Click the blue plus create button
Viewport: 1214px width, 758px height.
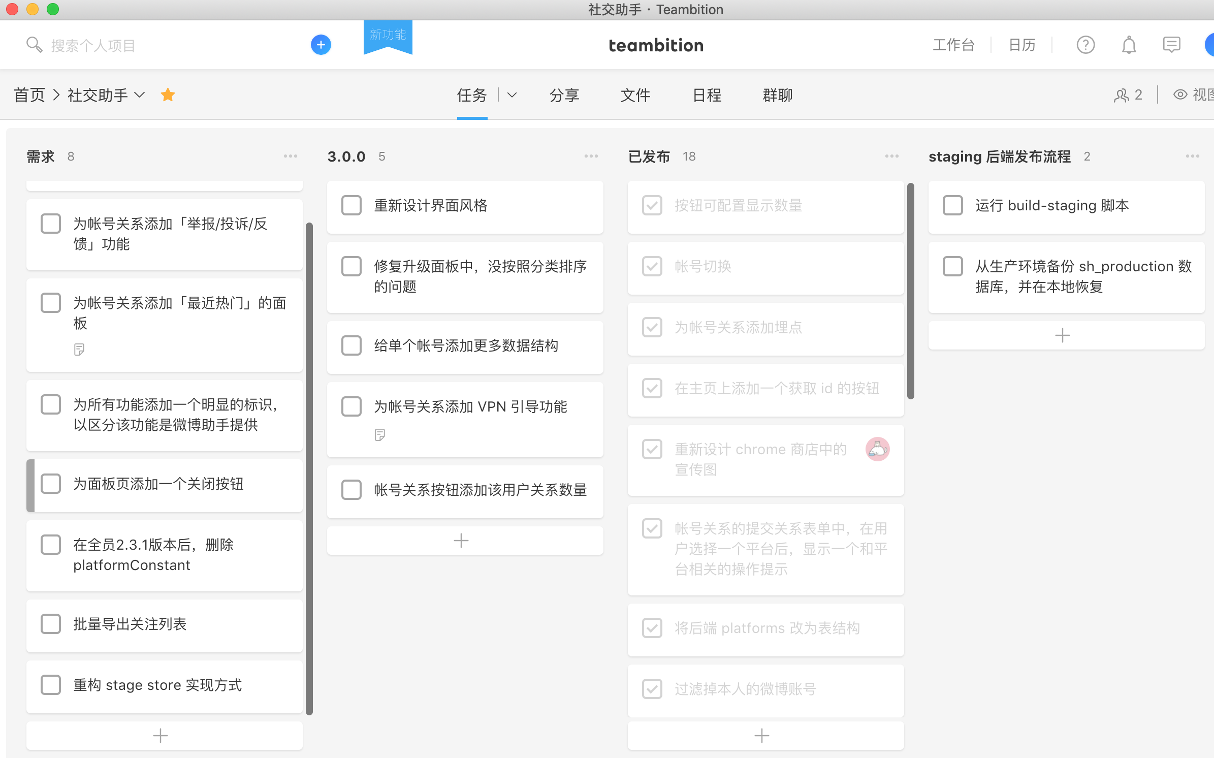coord(321,45)
